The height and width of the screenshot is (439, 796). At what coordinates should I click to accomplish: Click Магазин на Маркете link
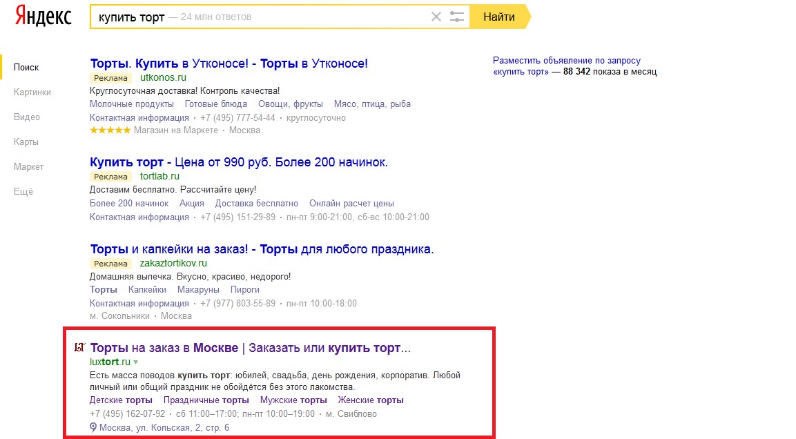(175, 130)
